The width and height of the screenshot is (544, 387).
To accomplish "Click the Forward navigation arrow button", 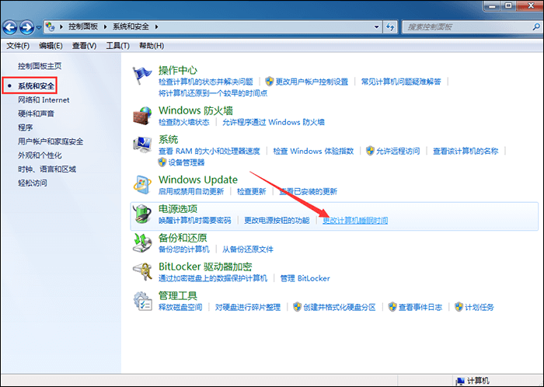I will (x=26, y=27).
